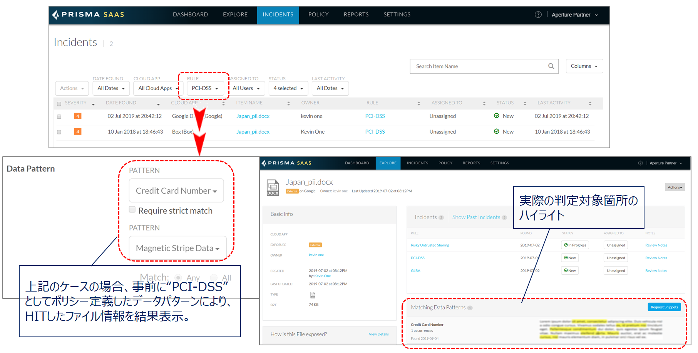Go to Dashboard tab in Incidents window

coord(190,15)
